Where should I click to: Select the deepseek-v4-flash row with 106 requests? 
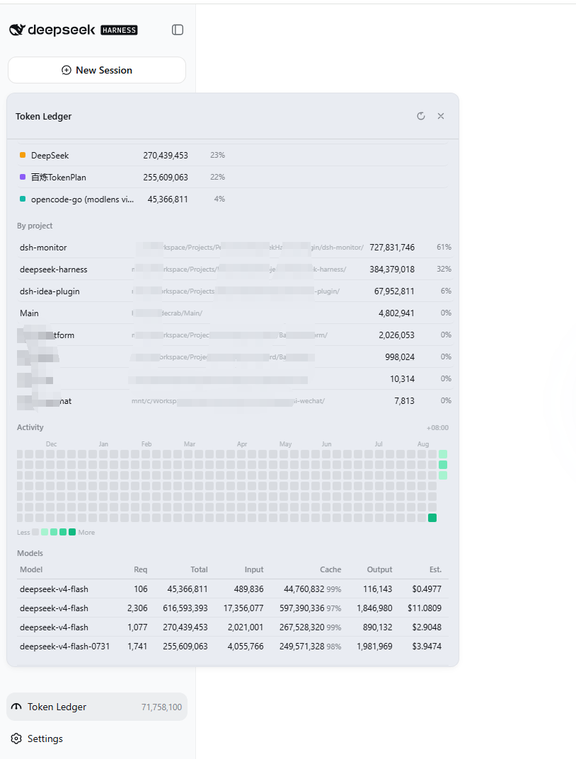tap(233, 589)
